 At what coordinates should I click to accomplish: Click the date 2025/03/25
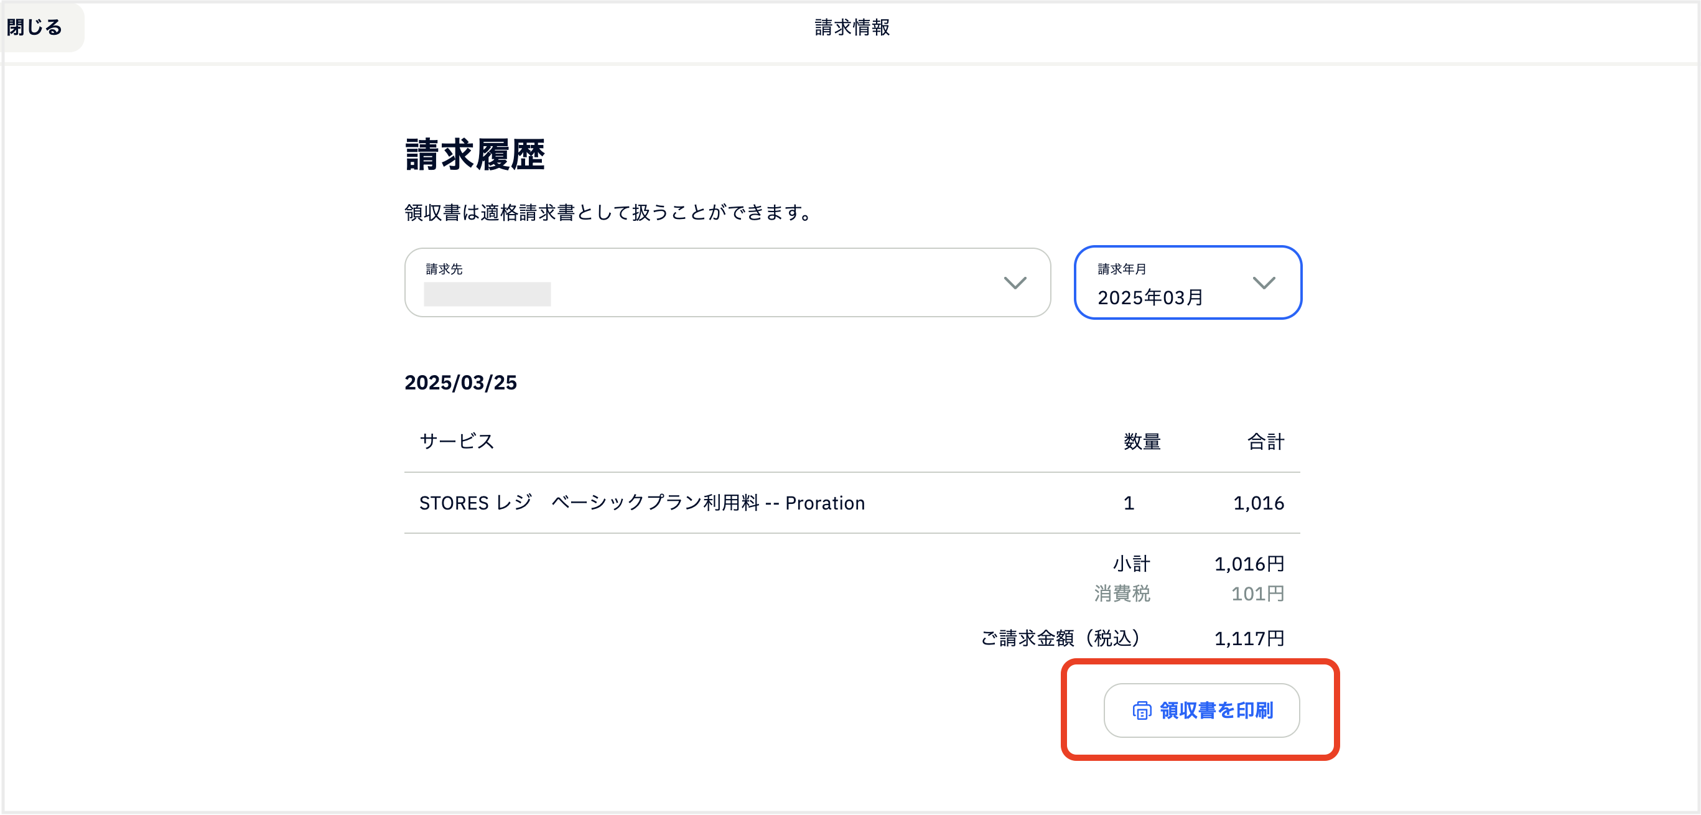461,383
